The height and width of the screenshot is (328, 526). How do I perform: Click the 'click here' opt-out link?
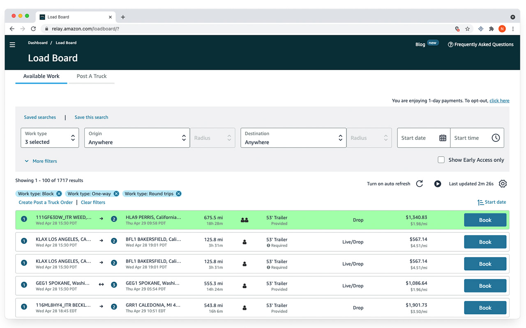[x=499, y=100]
